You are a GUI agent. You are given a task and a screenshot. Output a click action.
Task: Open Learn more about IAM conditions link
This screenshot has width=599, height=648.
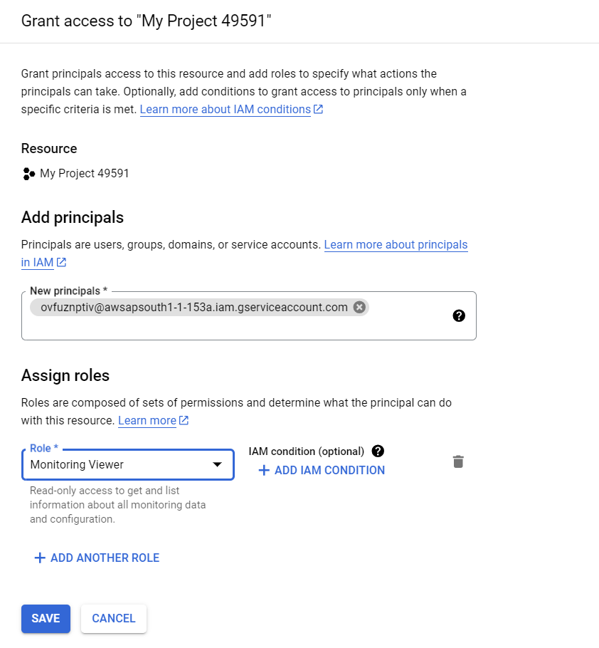click(226, 109)
